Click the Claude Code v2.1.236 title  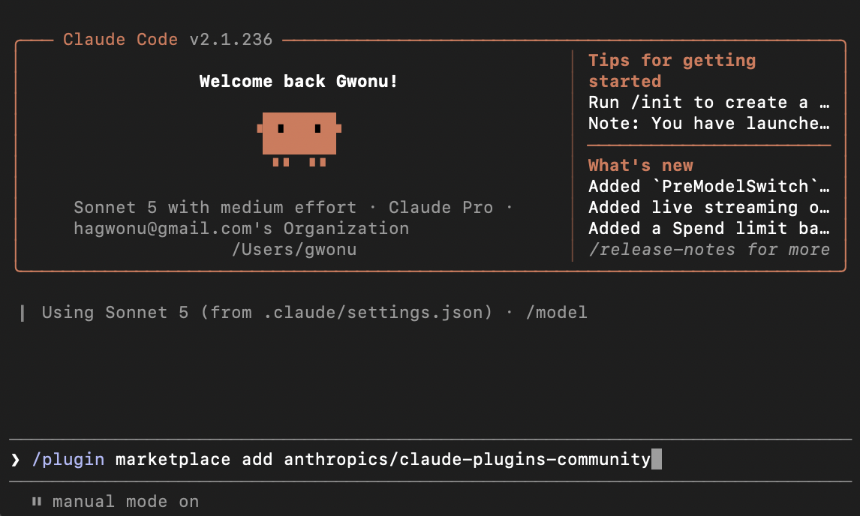[x=167, y=40]
